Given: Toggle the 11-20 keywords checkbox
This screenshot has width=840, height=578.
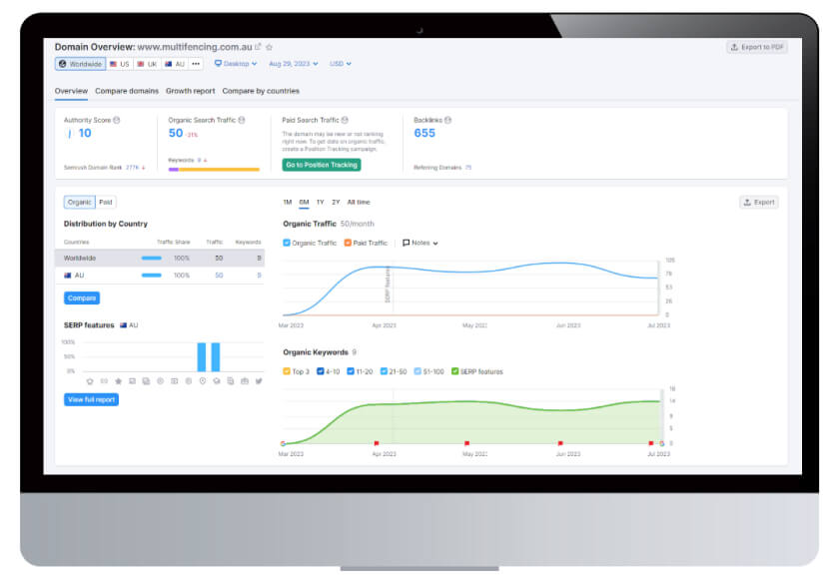Looking at the screenshot, I should (351, 371).
